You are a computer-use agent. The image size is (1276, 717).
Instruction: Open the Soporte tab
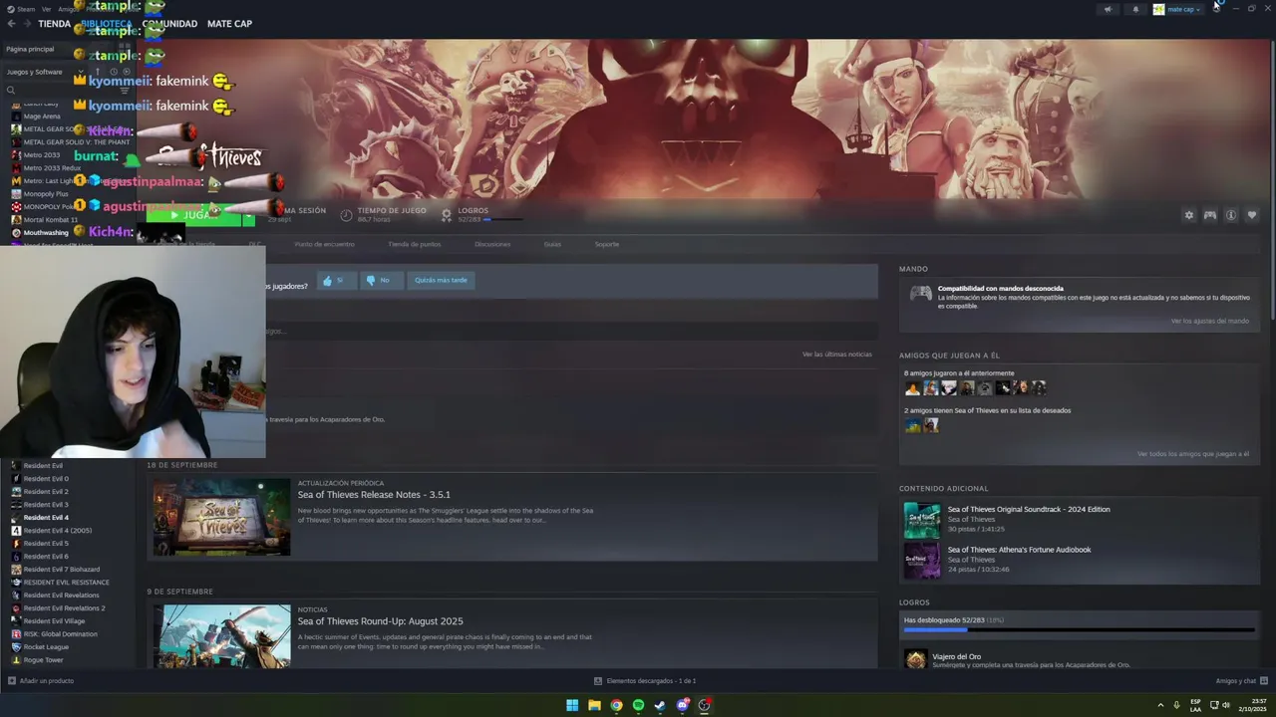tap(607, 244)
